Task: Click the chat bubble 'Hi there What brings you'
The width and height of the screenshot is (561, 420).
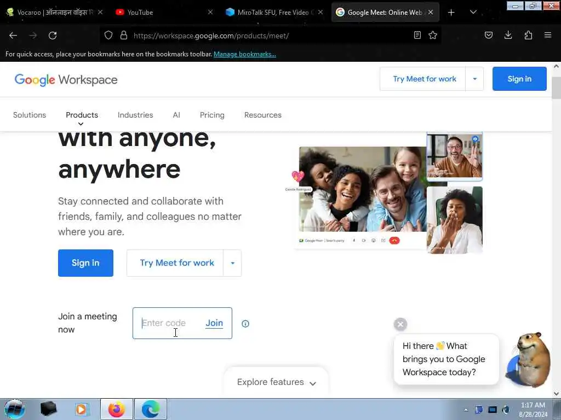Action: click(x=446, y=359)
